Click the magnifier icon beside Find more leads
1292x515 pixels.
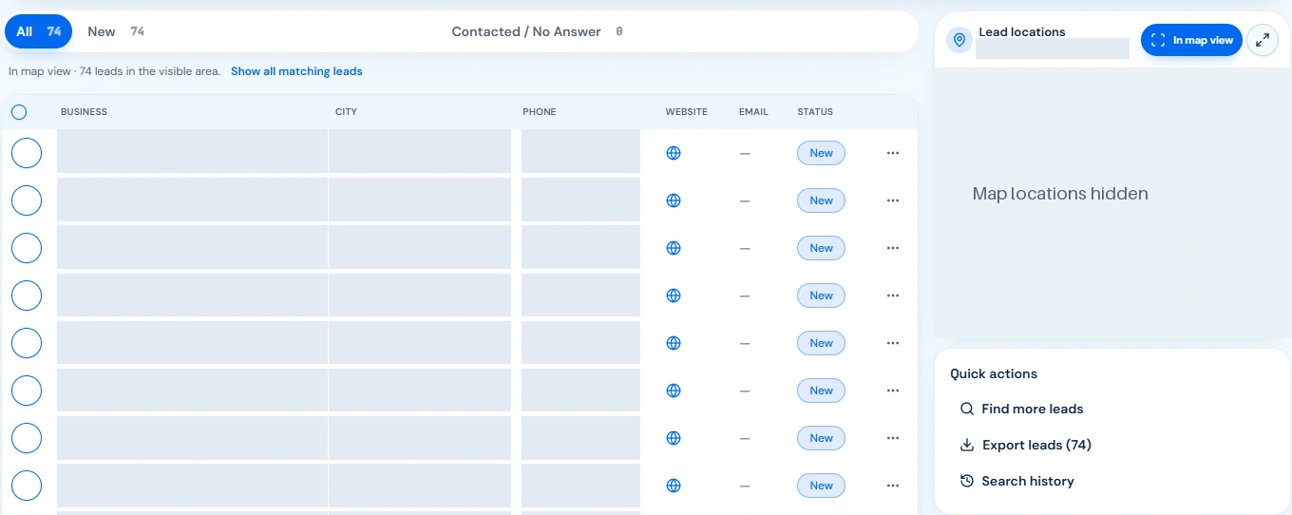967,409
